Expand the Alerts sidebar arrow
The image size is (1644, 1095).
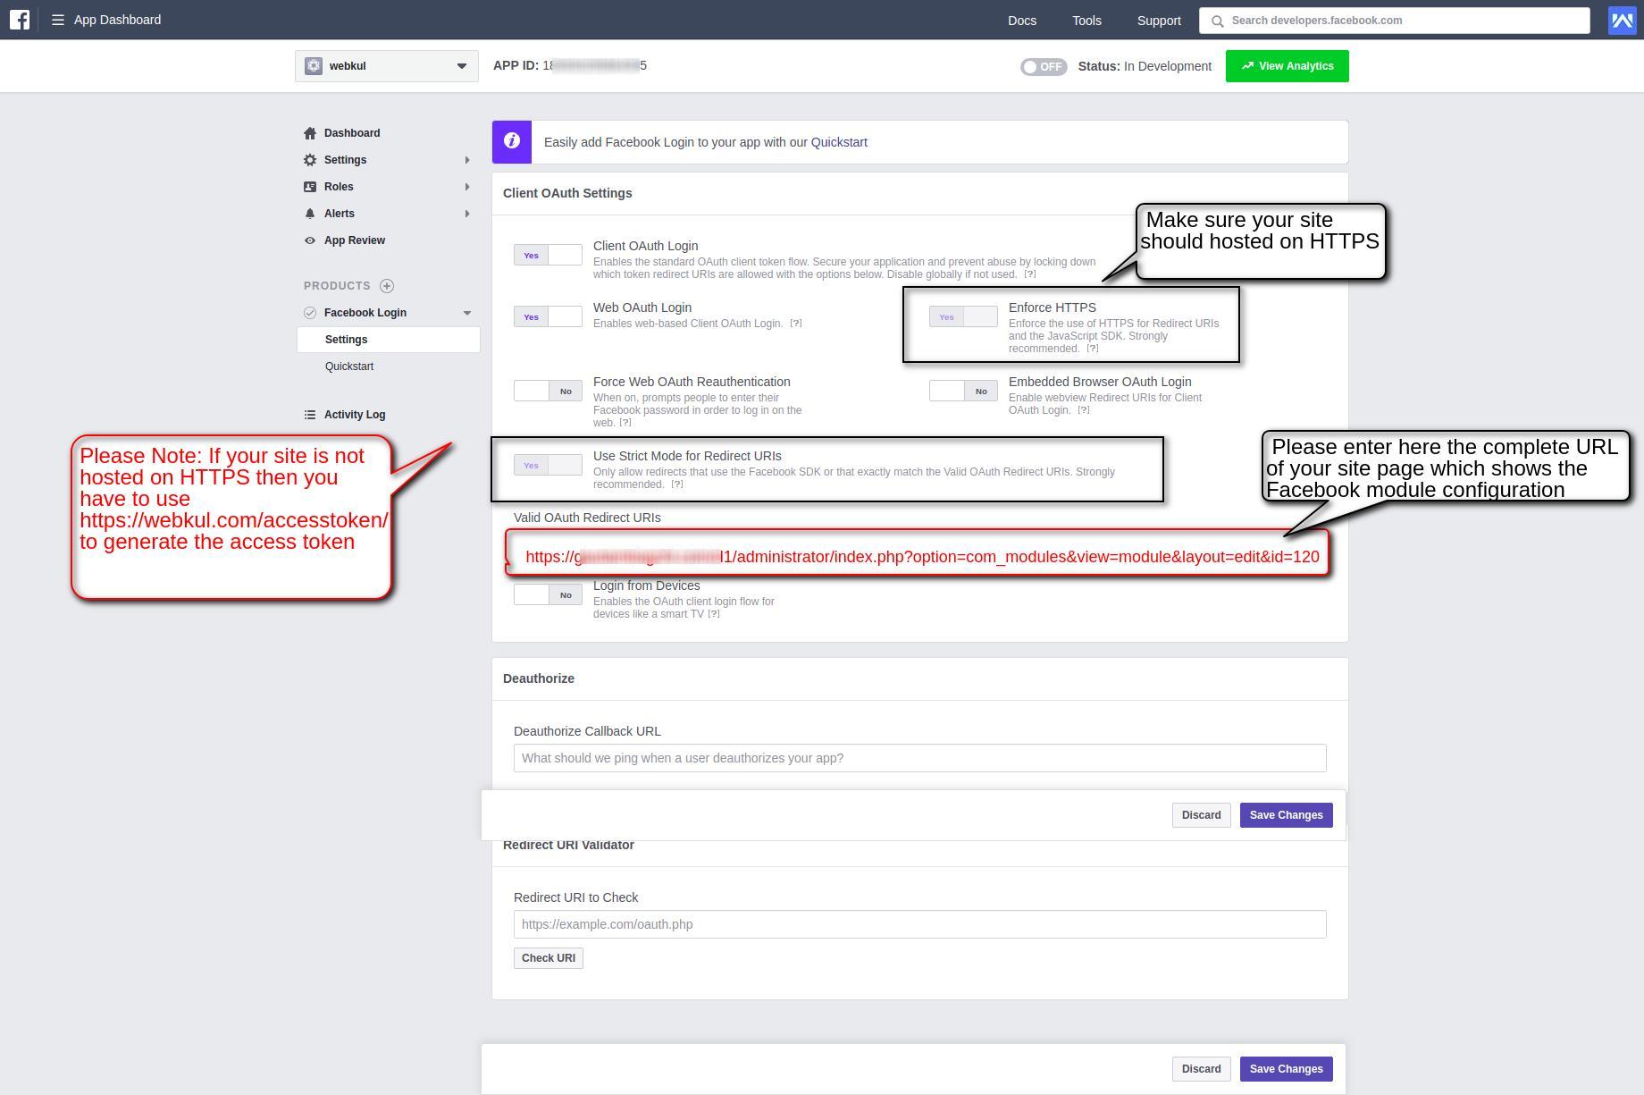click(466, 214)
